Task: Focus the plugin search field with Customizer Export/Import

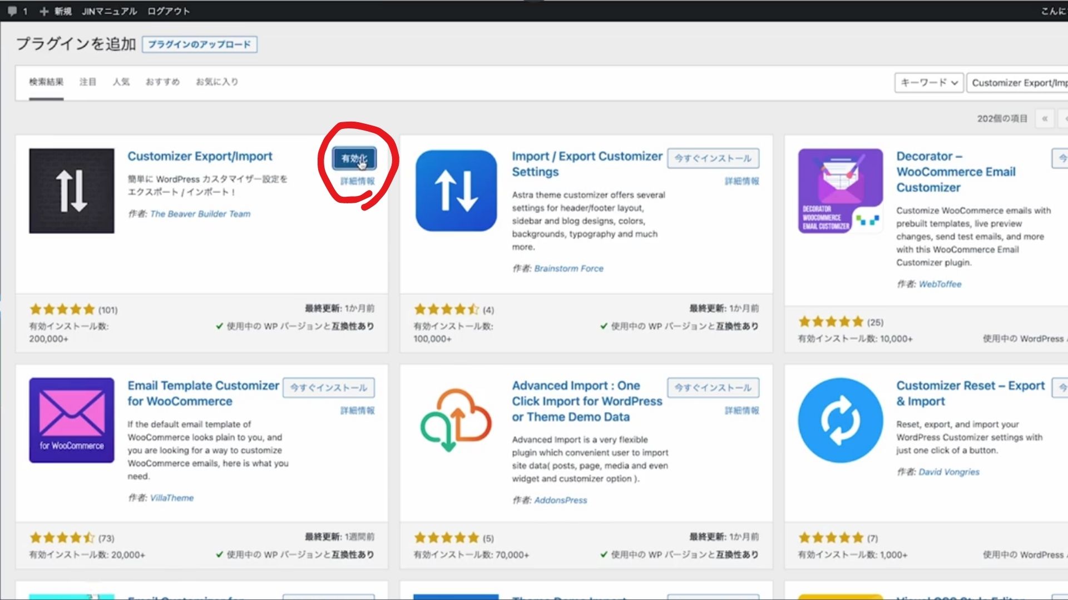Action: [x=1017, y=83]
